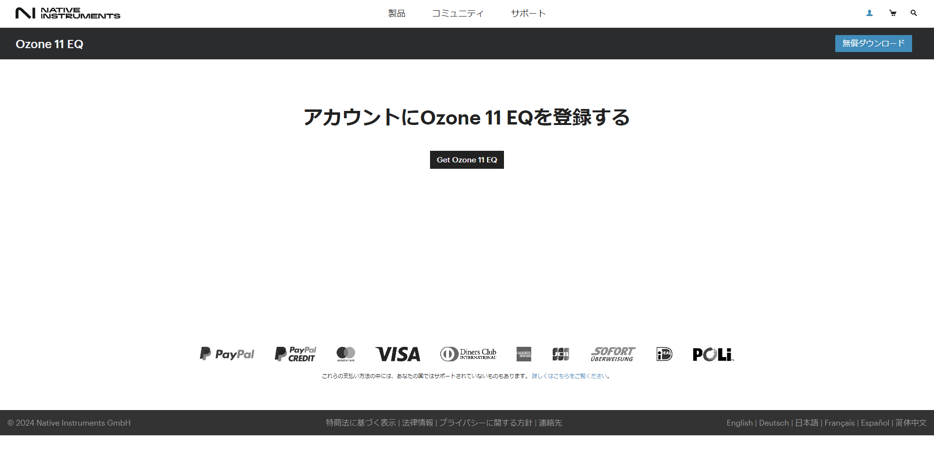Click the SOFORT Überweisung logo

pyautogui.click(x=612, y=354)
